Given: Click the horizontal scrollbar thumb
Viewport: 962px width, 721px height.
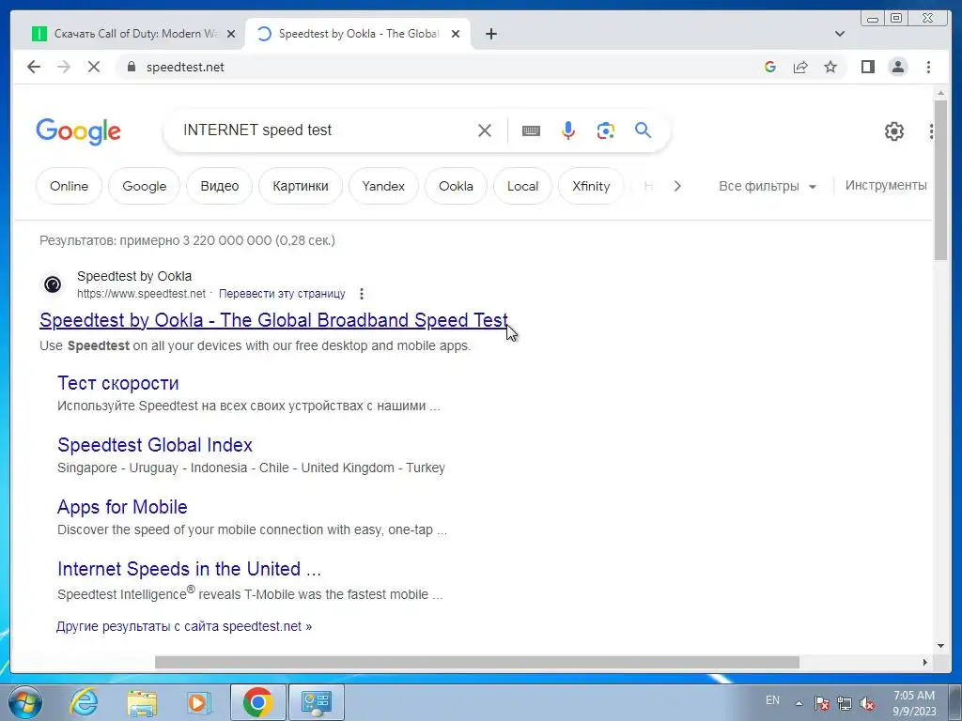Looking at the screenshot, I should click(x=476, y=662).
